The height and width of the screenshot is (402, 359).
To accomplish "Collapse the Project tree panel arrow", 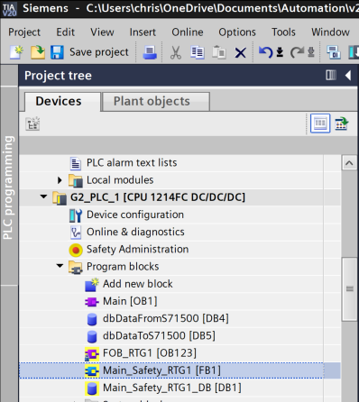I will [348, 75].
